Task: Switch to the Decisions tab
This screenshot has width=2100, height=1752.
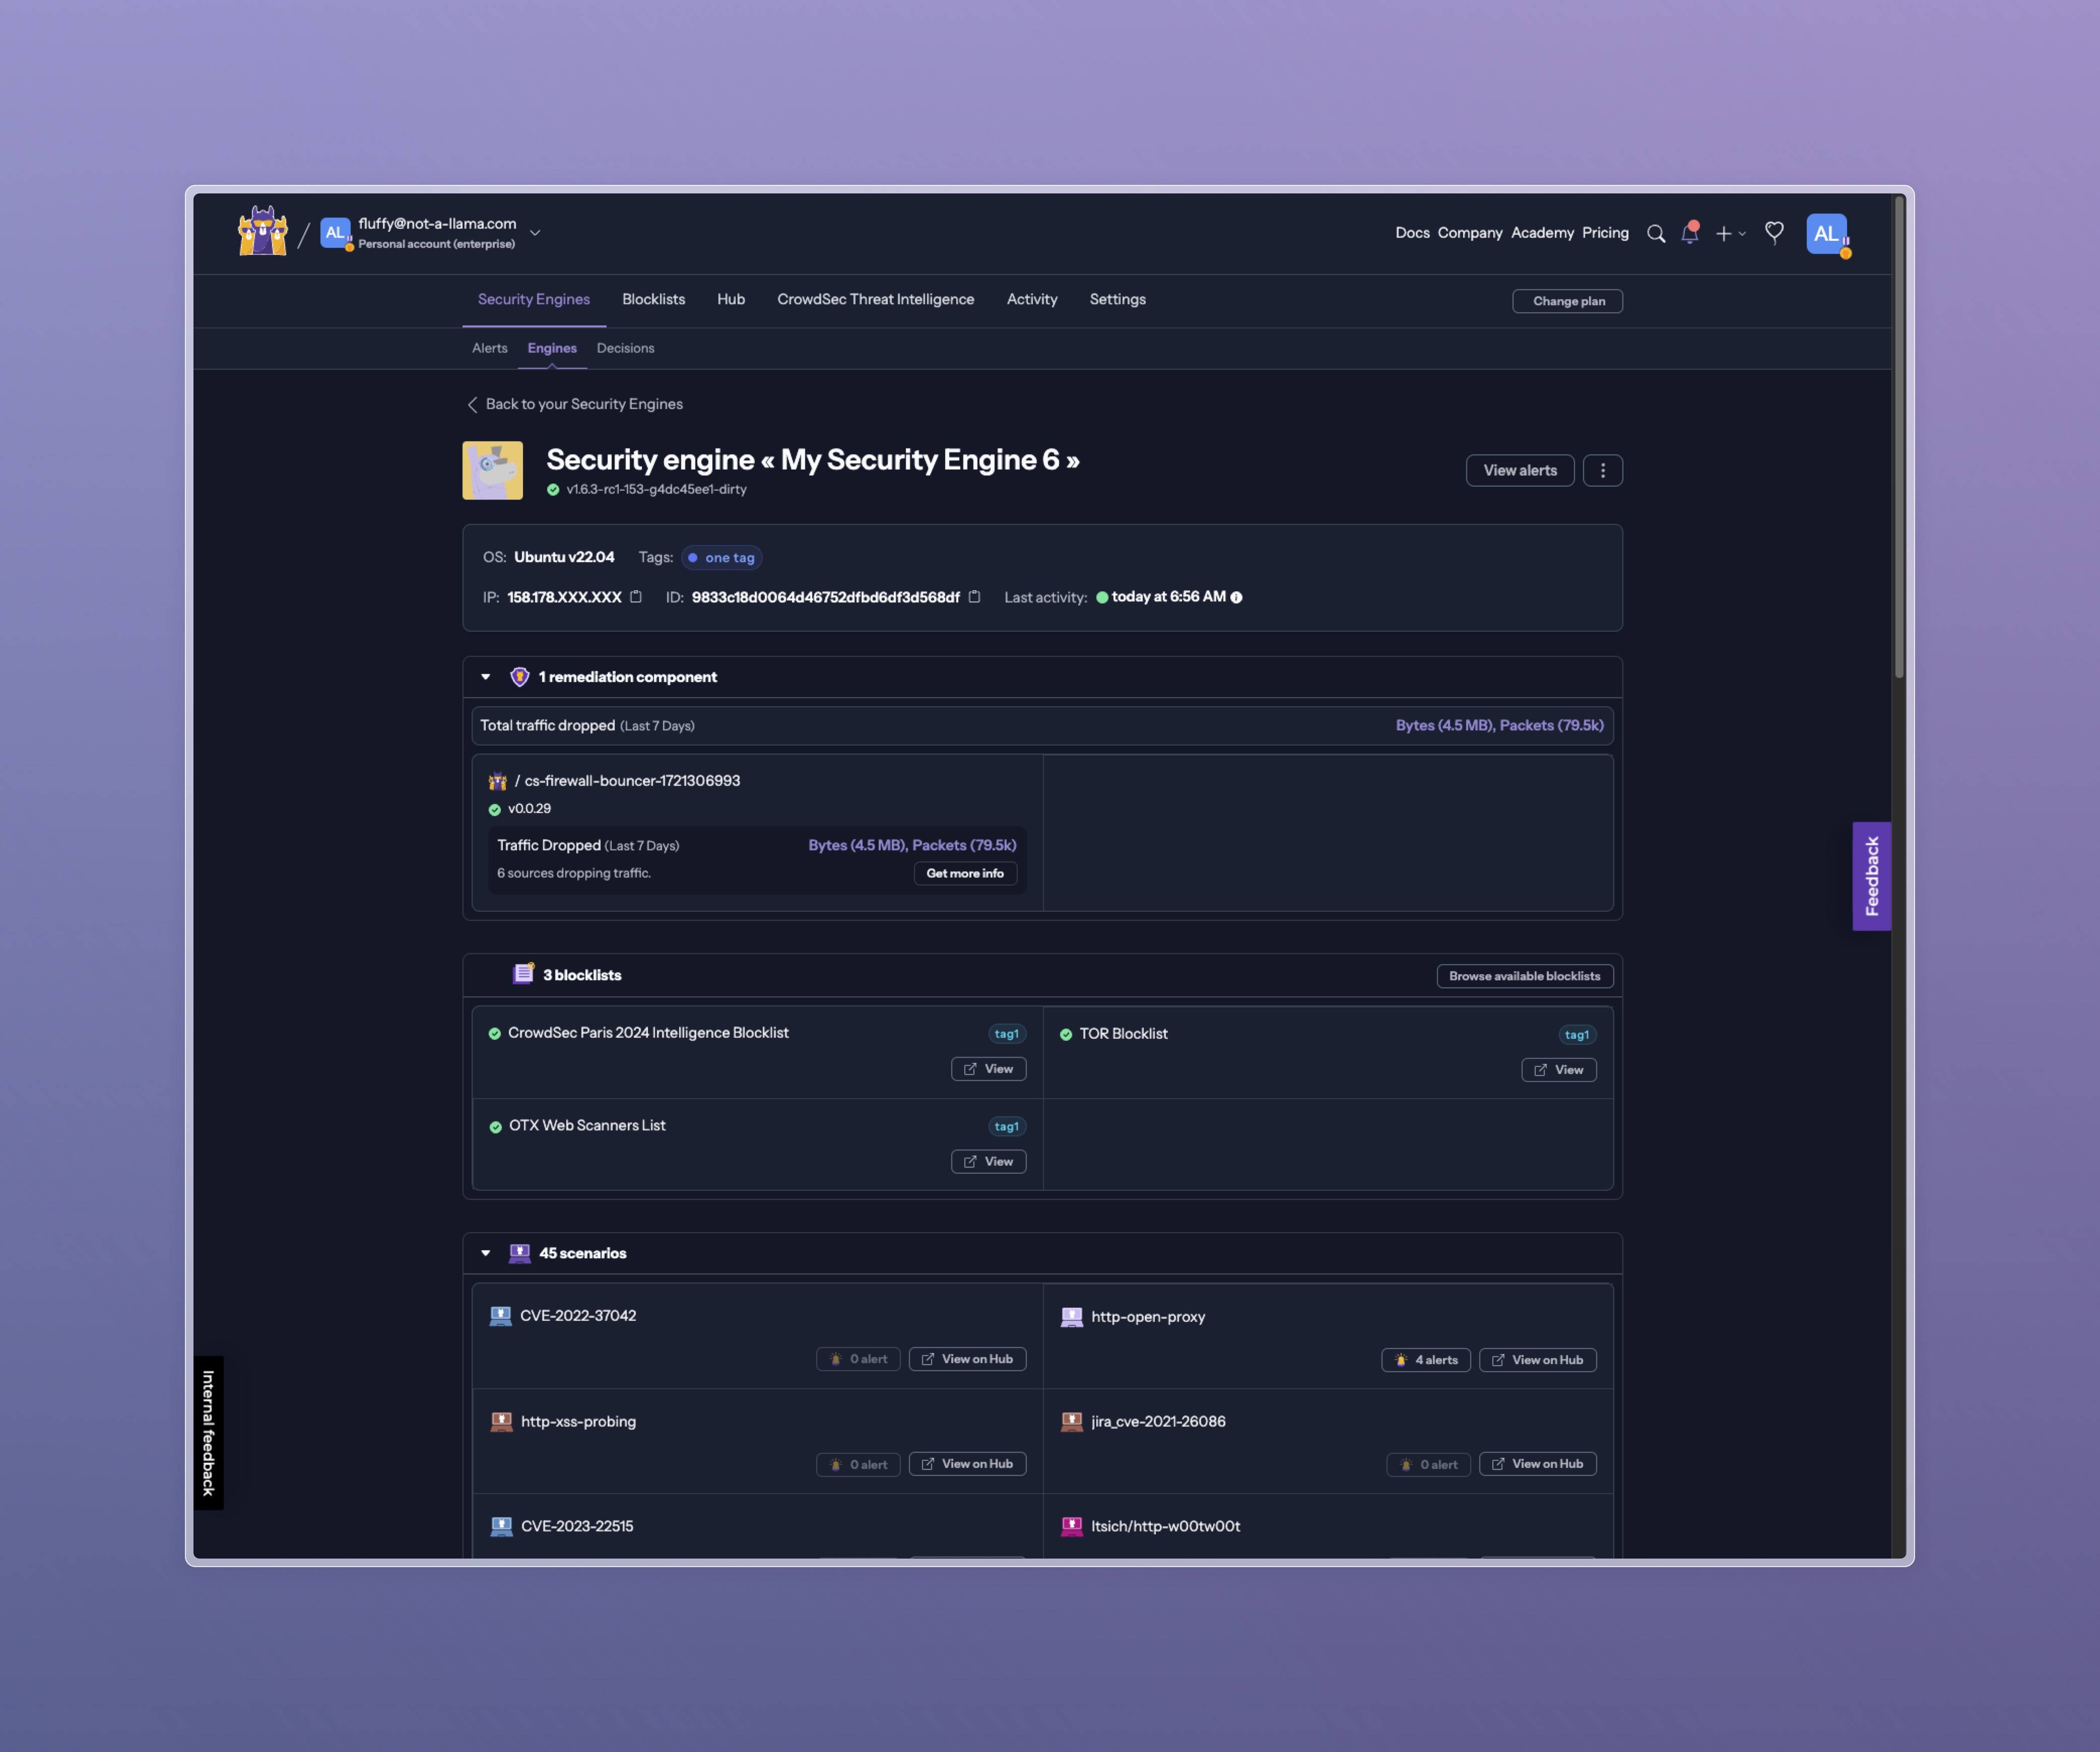Action: click(x=625, y=348)
